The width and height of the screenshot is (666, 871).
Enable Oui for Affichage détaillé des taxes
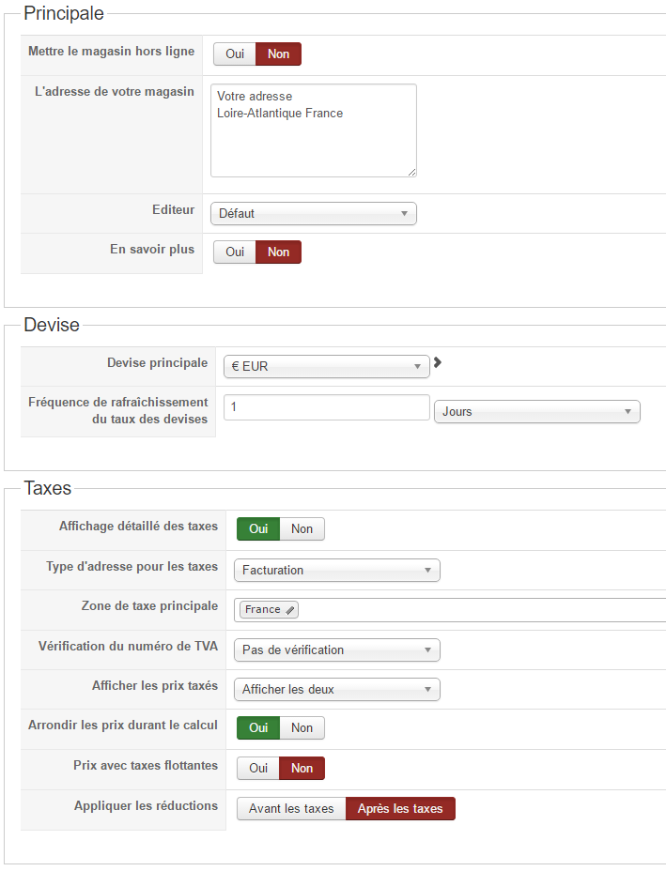[258, 528]
